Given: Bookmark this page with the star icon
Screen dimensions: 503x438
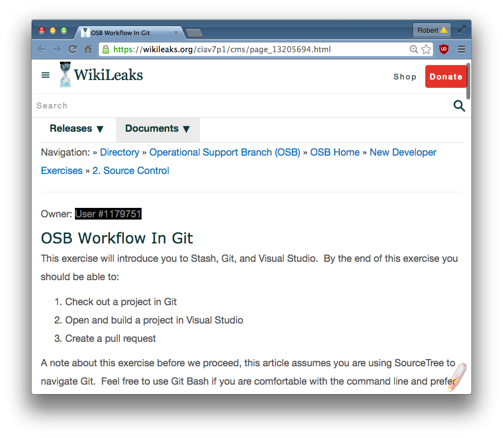Looking at the screenshot, I should click(x=426, y=49).
